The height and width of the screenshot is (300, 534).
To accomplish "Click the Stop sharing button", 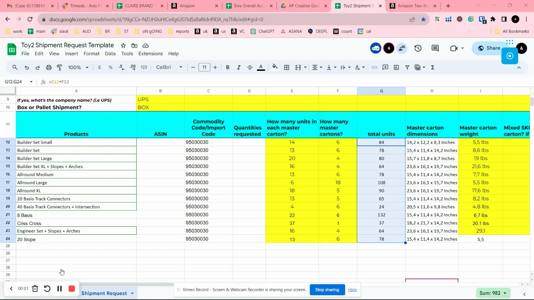I will point(327,290).
